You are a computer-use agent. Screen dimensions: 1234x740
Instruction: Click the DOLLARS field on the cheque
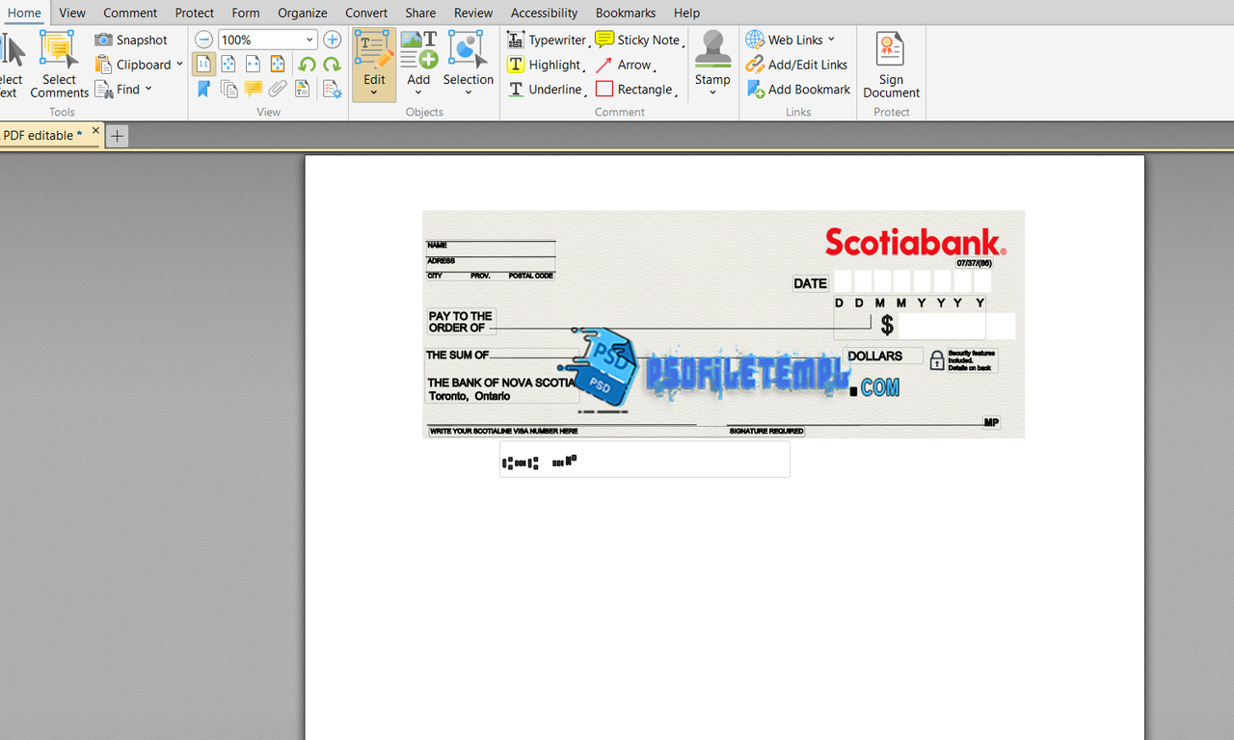883,356
